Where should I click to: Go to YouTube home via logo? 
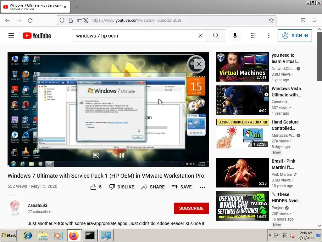point(37,36)
